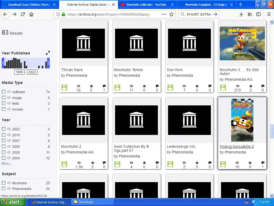Click the software icon on TINcan Race card
This screenshot has height=206, width=274.
(x=64, y=87)
